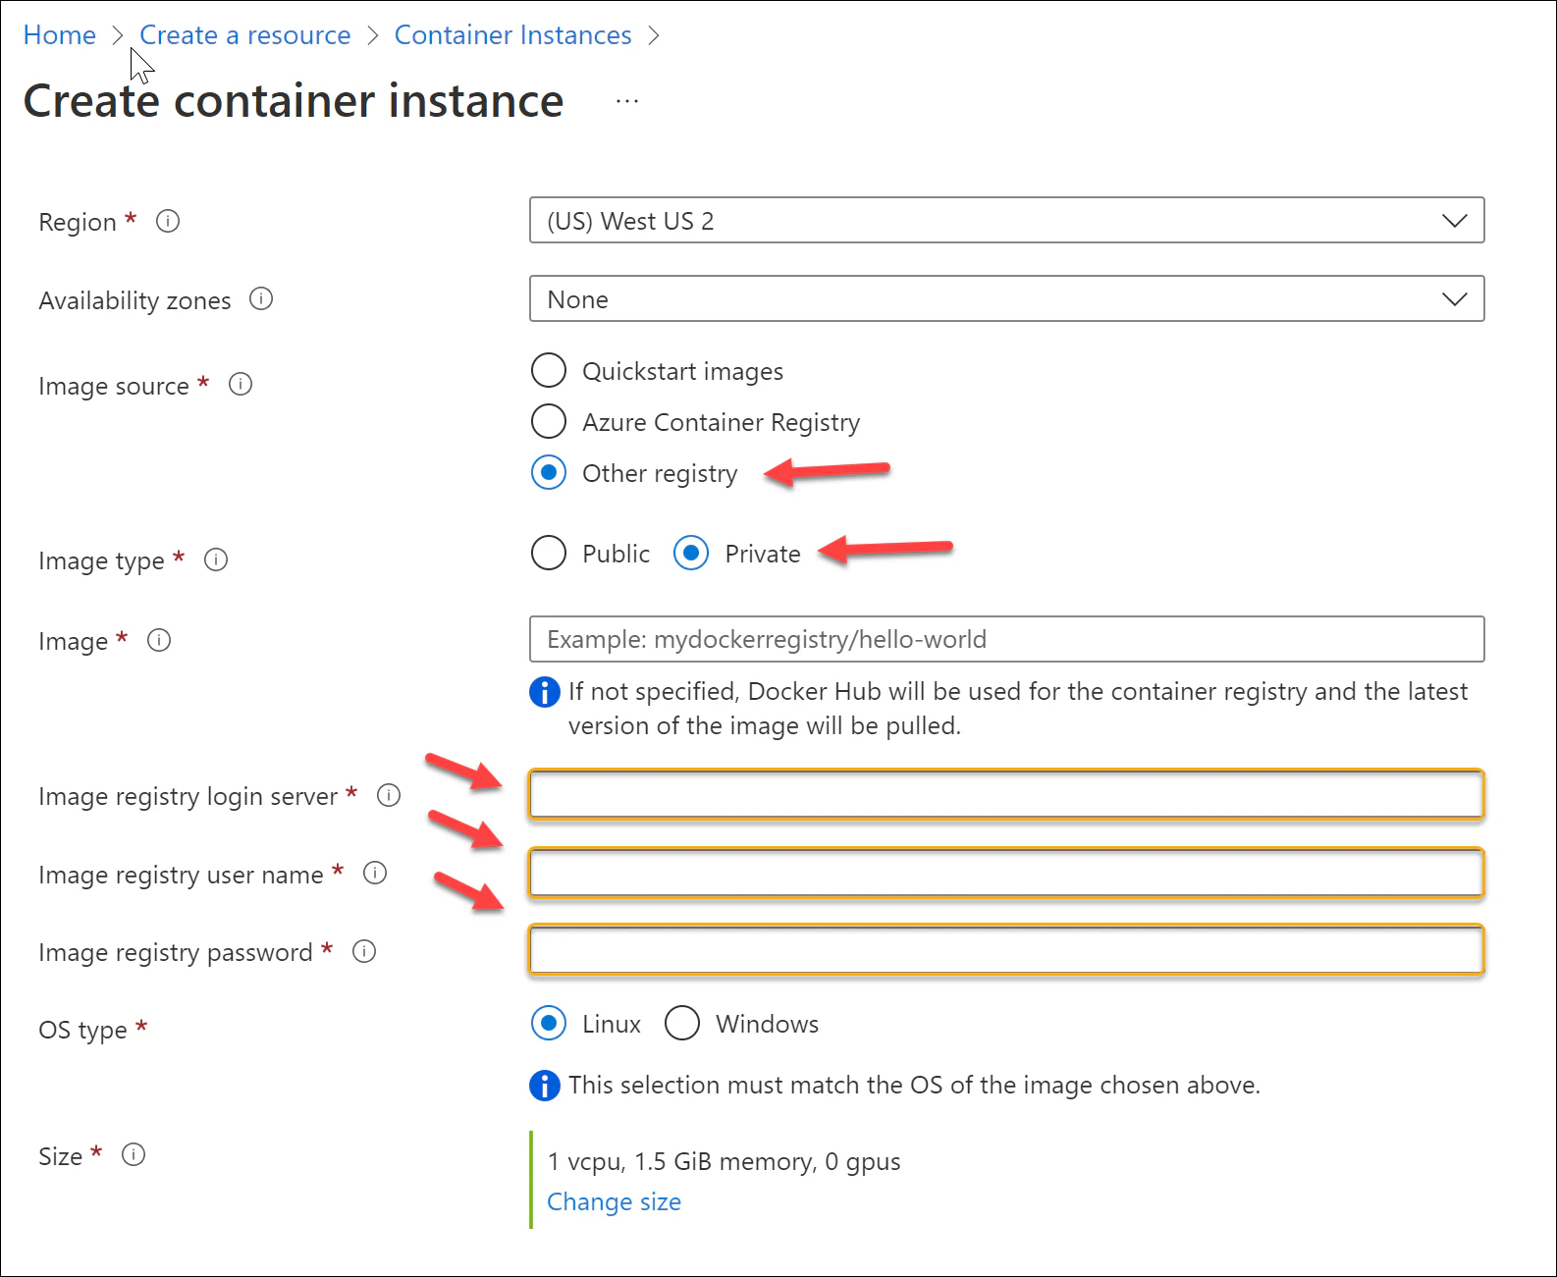Viewport: 1557px width, 1277px height.
Task: Select Windows as OS type
Action: coord(682,1024)
